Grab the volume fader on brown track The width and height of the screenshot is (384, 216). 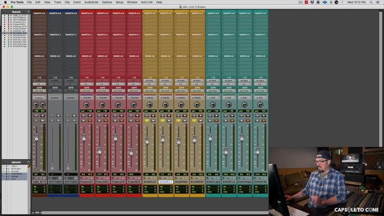(x=36, y=137)
